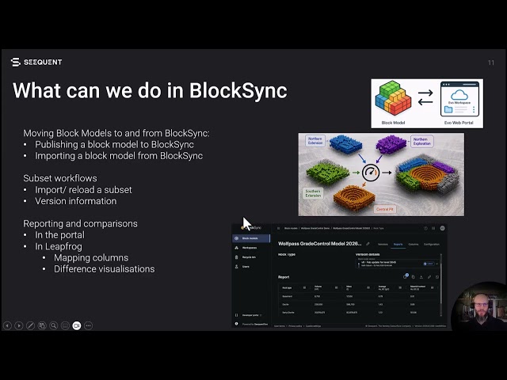Click the merged block models diagram image
This screenshot has width=507, height=380.
pos(381,174)
